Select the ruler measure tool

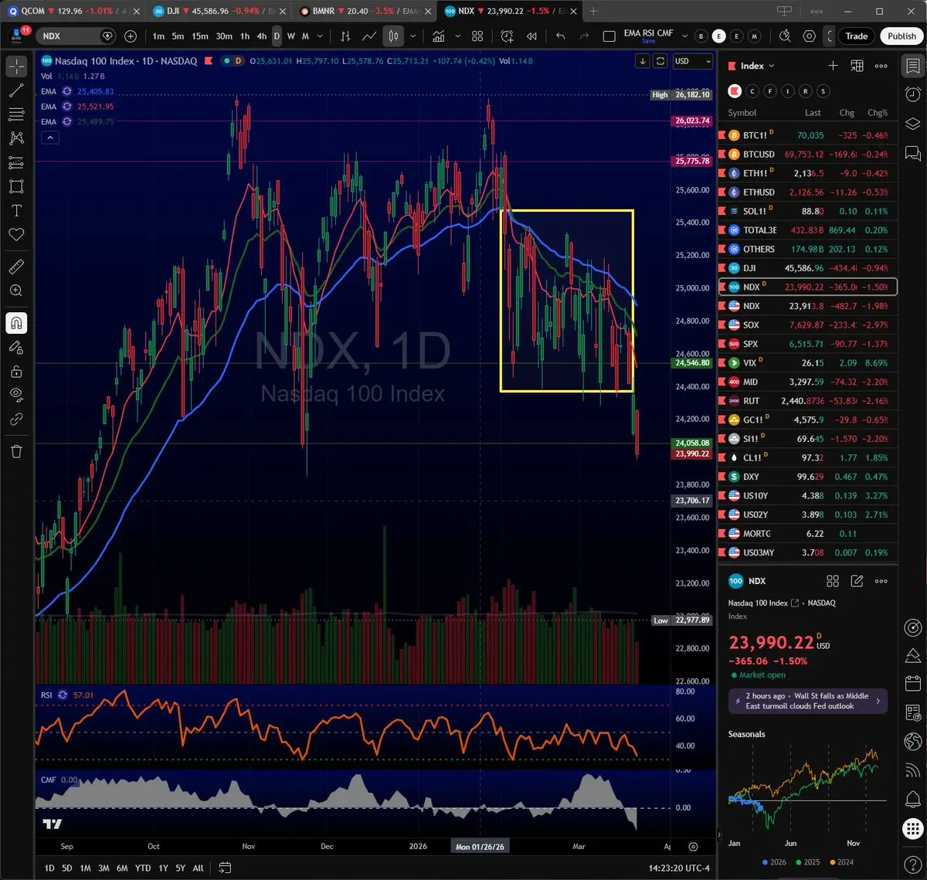[16, 267]
